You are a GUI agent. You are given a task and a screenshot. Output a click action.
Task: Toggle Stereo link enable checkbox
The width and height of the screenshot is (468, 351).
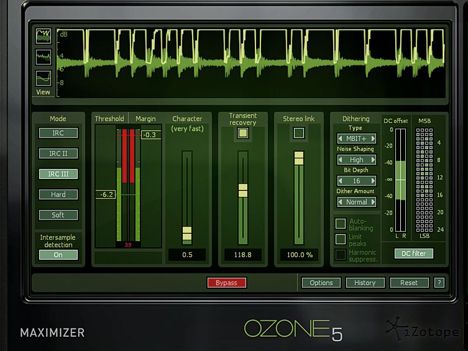299,133
